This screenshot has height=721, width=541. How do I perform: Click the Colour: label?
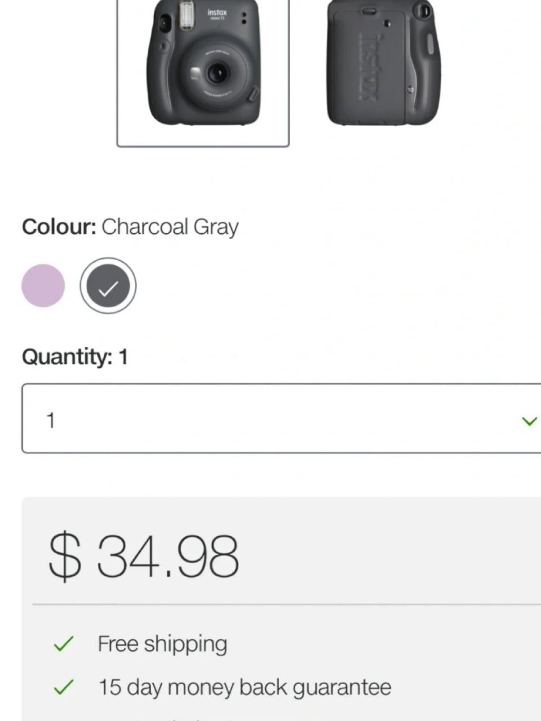(59, 227)
